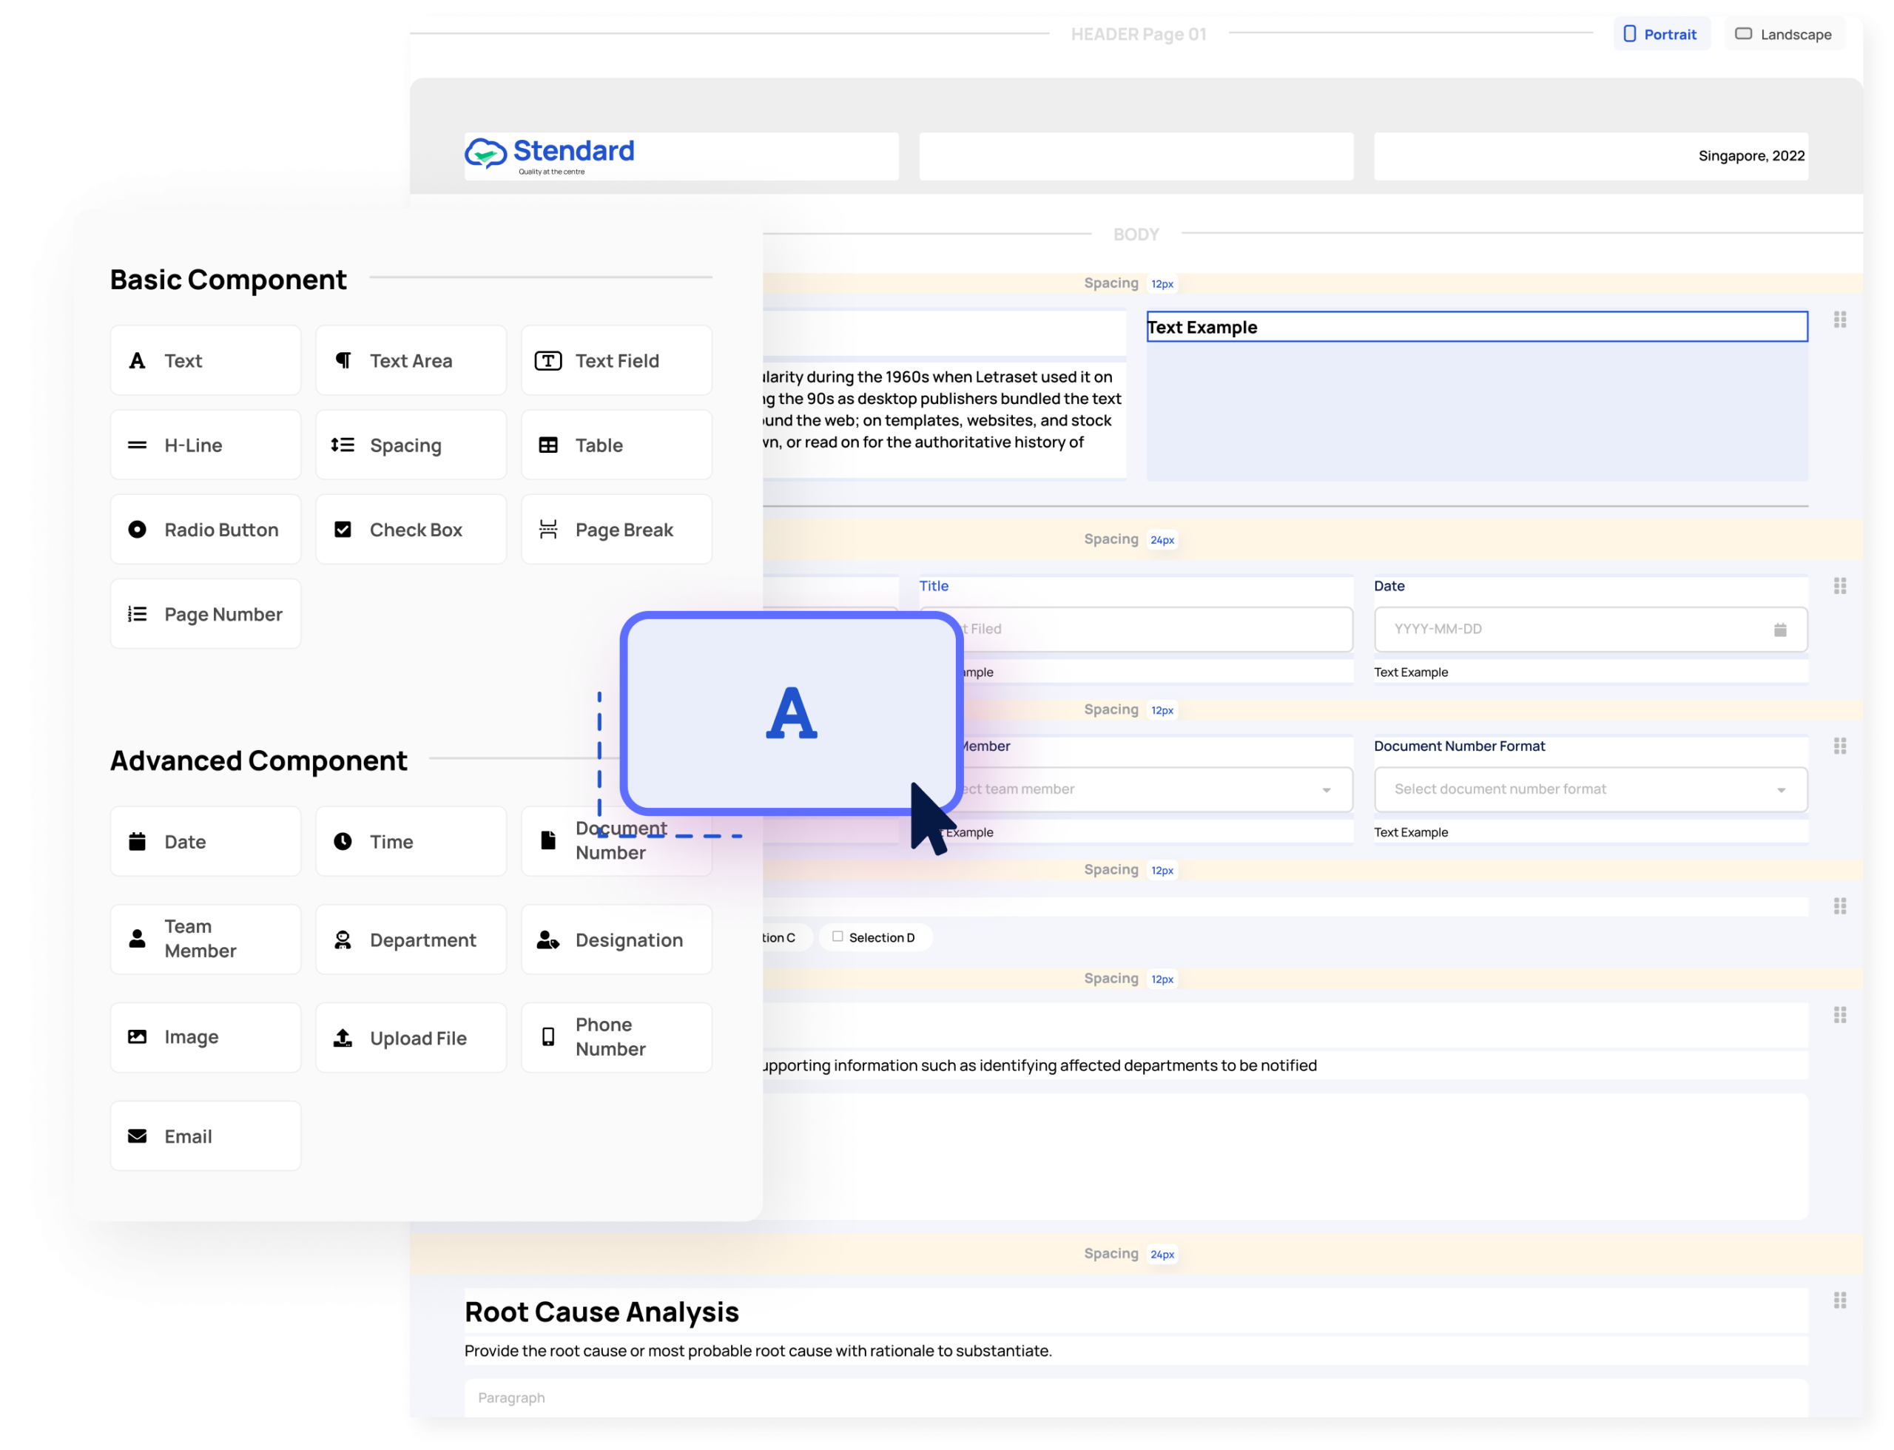Click the "HEADER Page 01" section label

click(x=1139, y=35)
